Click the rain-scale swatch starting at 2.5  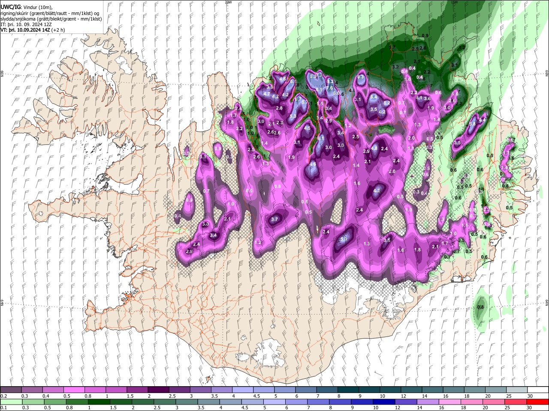point(164,402)
